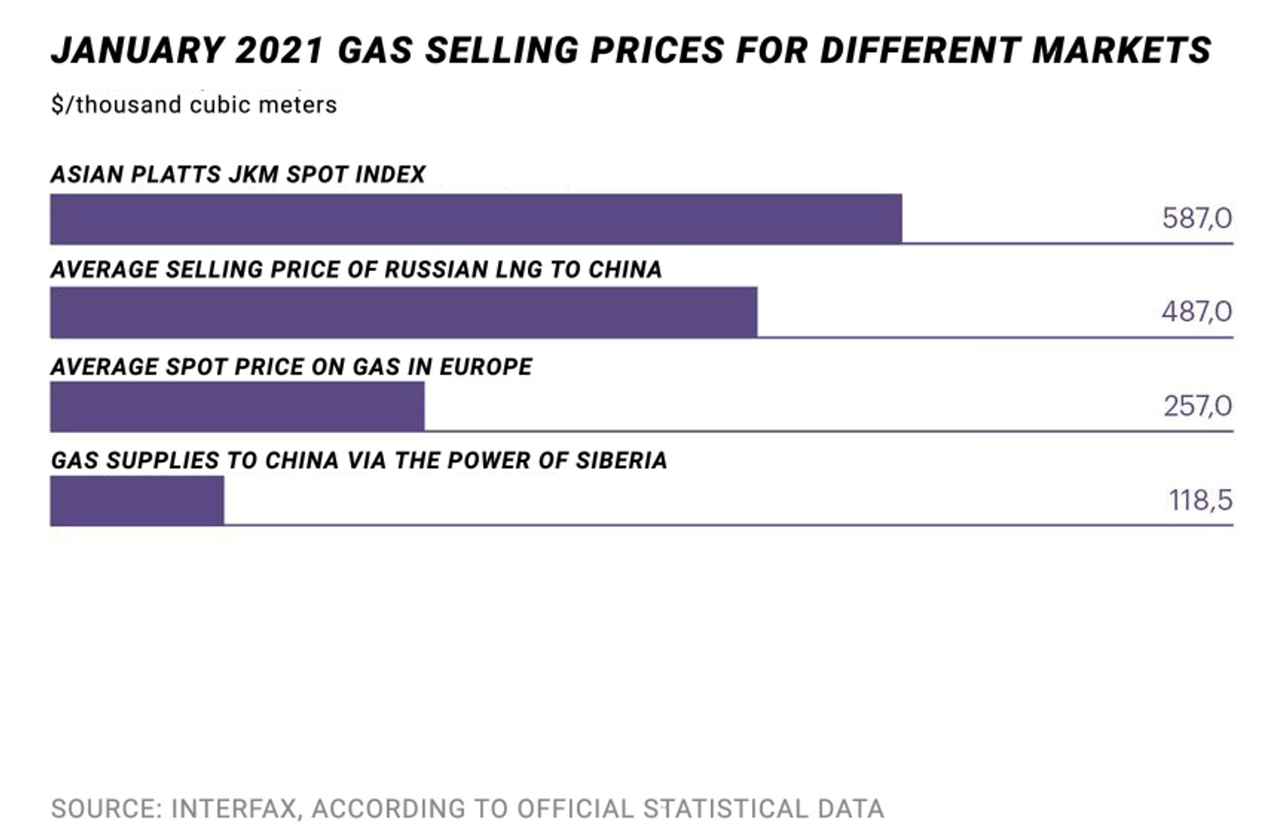Select the "$/thousand cubic meters" unit subtitle
Screen dimensions: 1287x835
[x=194, y=105]
